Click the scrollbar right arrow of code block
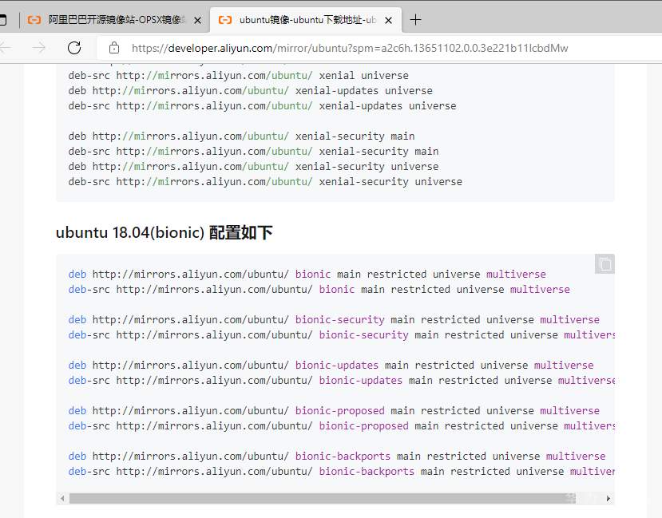 (x=608, y=499)
